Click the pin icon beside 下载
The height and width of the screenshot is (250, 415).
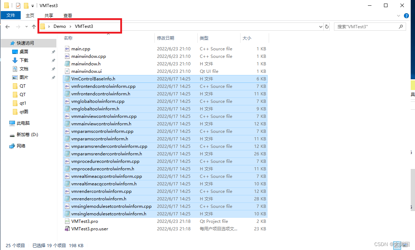53,60
